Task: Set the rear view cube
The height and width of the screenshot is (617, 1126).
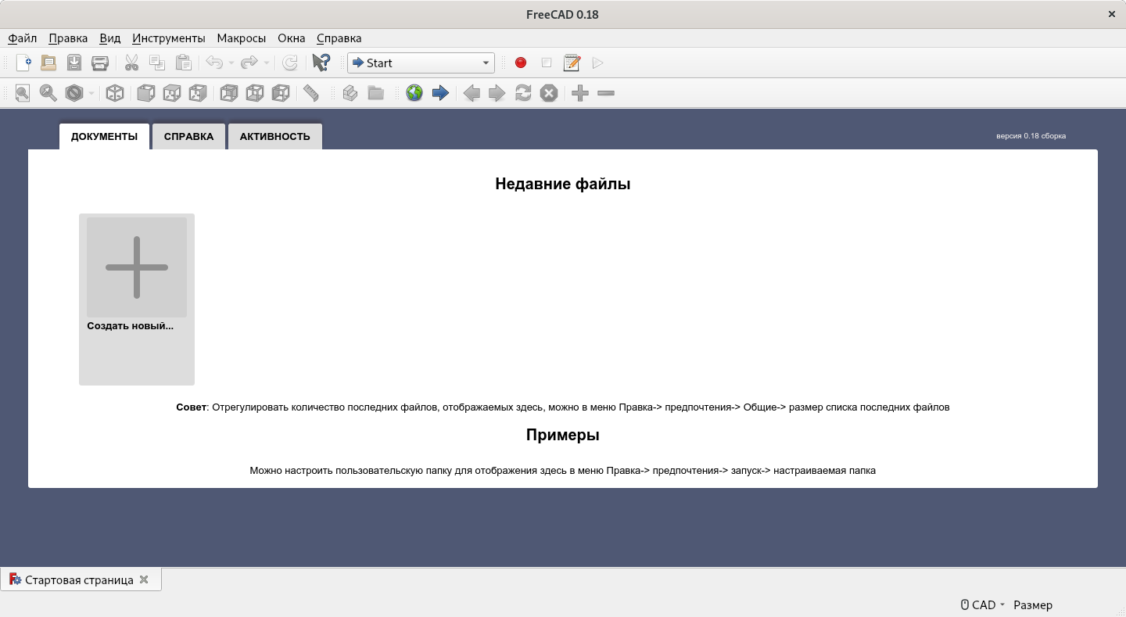Action: (228, 93)
